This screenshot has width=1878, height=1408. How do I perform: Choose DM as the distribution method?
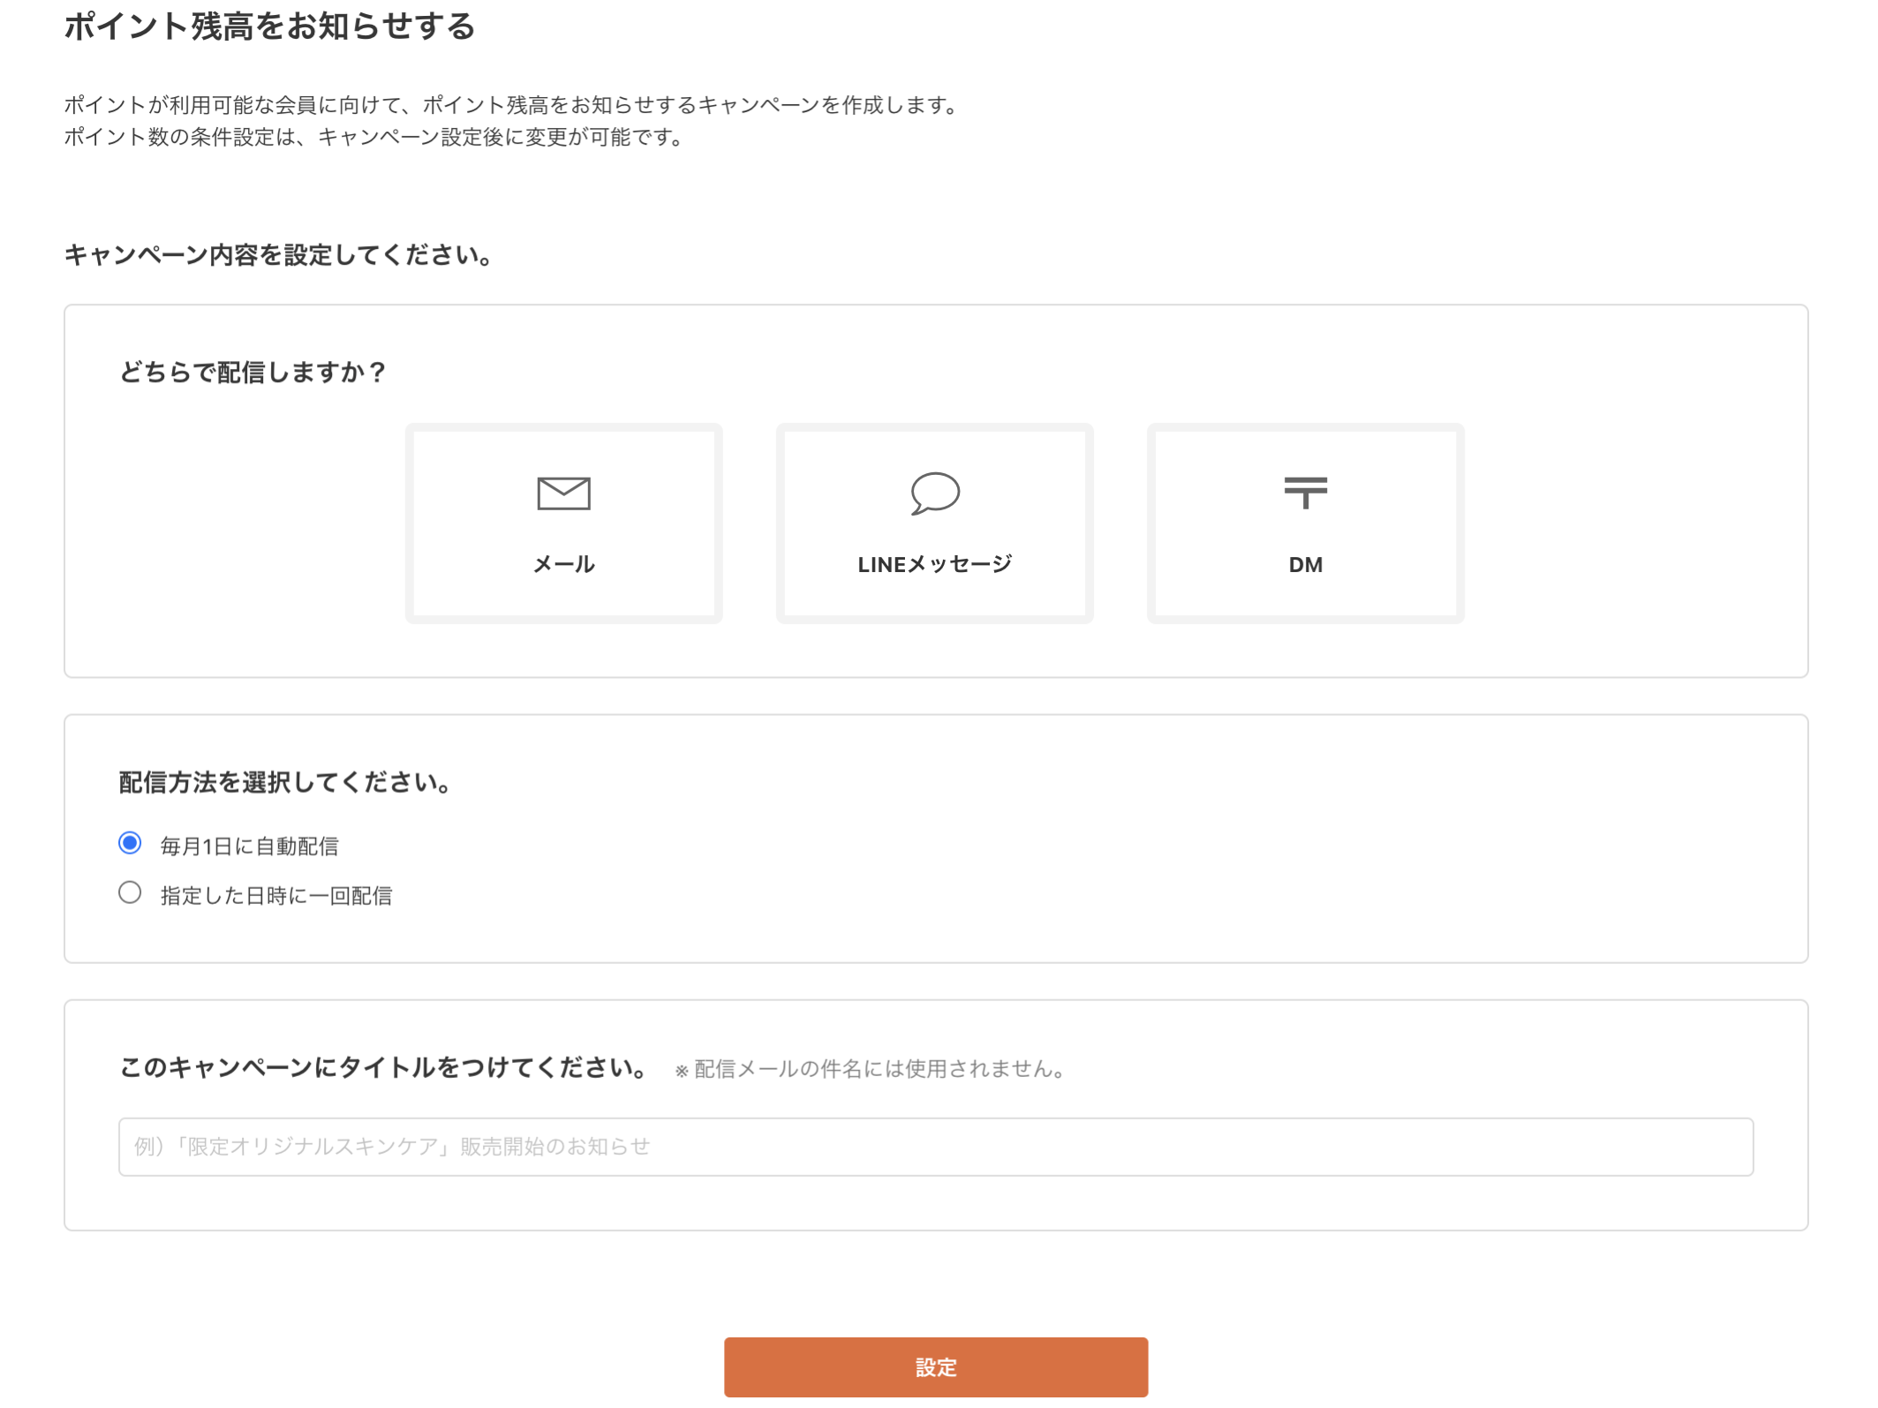[x=1306, y=523]
